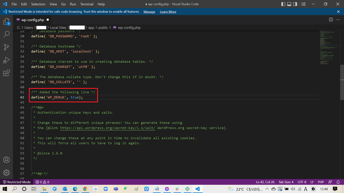Click the DB_PASSWORD define line
Screen dimensions: 344x193
[x=64, y=36]
